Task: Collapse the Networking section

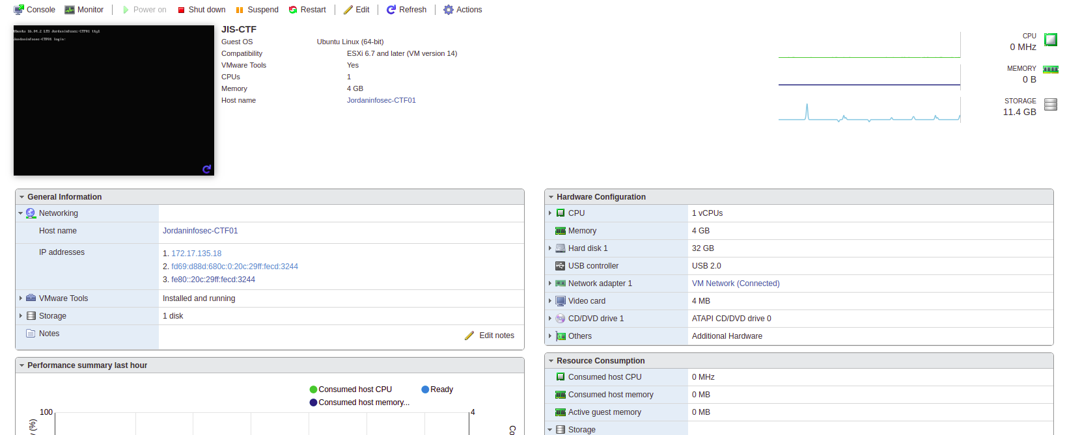Action: (20, 213)
